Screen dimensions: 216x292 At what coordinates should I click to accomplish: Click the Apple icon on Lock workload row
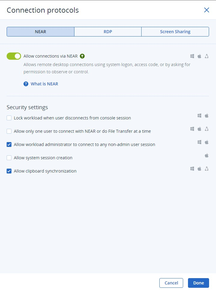(x=207, y=116)
